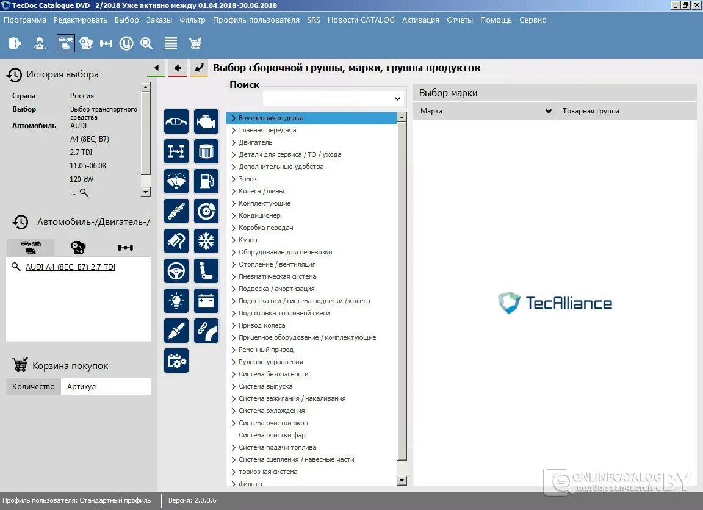The width and height of the screenshot is (703, 510).
Task: Click the history panel scrollbar up arrow
Action: 145,87
